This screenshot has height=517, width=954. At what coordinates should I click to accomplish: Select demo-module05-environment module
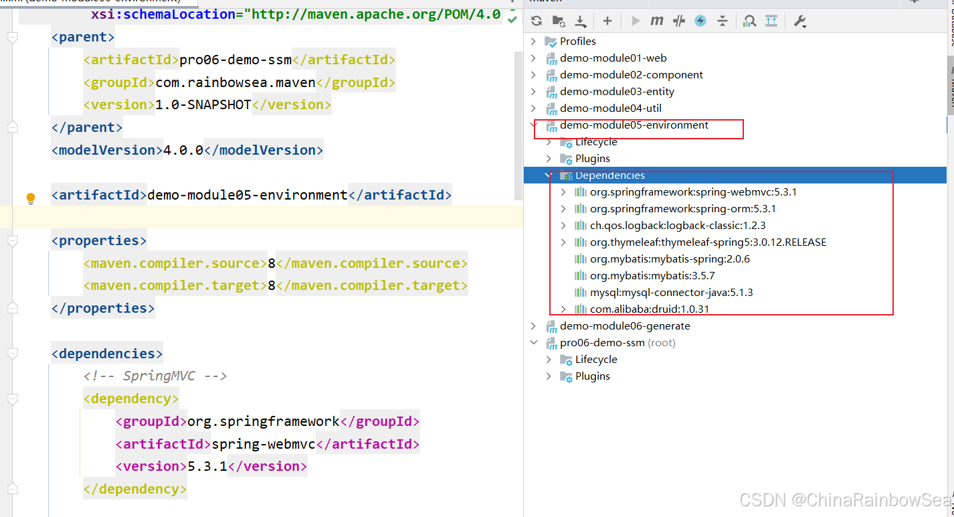pos(634,125)
